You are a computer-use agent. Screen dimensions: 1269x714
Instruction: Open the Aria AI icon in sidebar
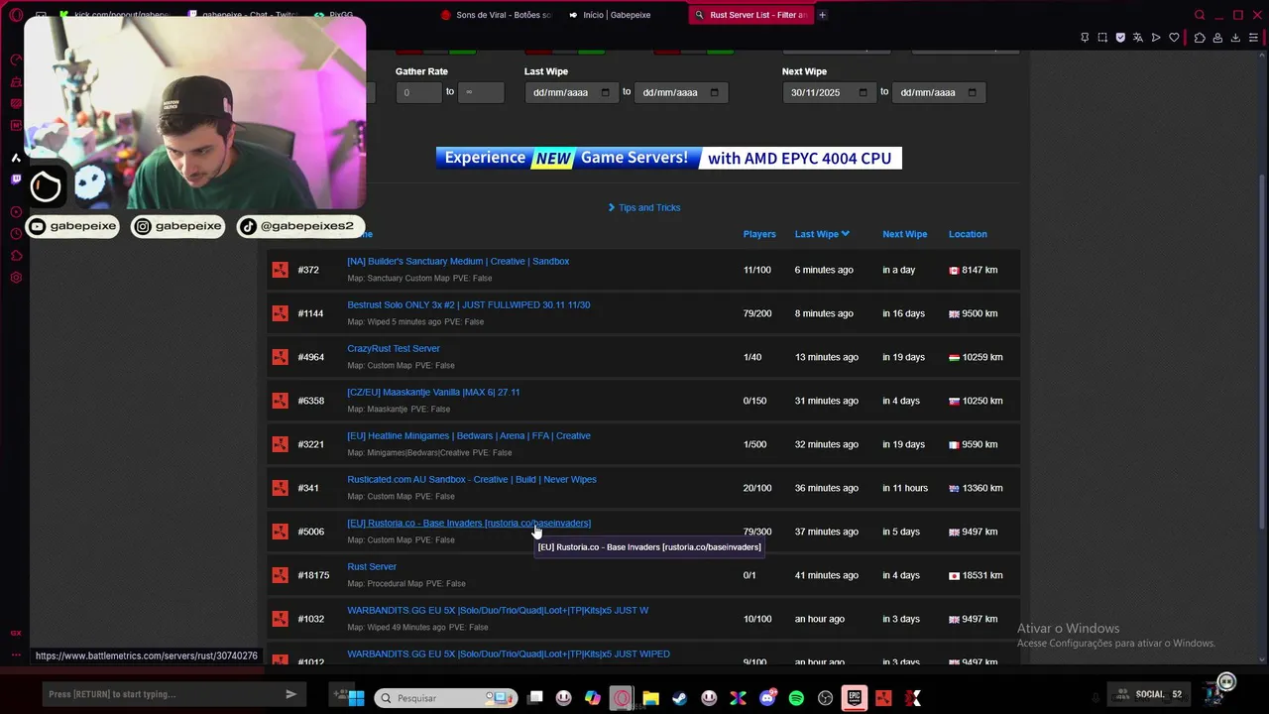click(x=16, y=158)
